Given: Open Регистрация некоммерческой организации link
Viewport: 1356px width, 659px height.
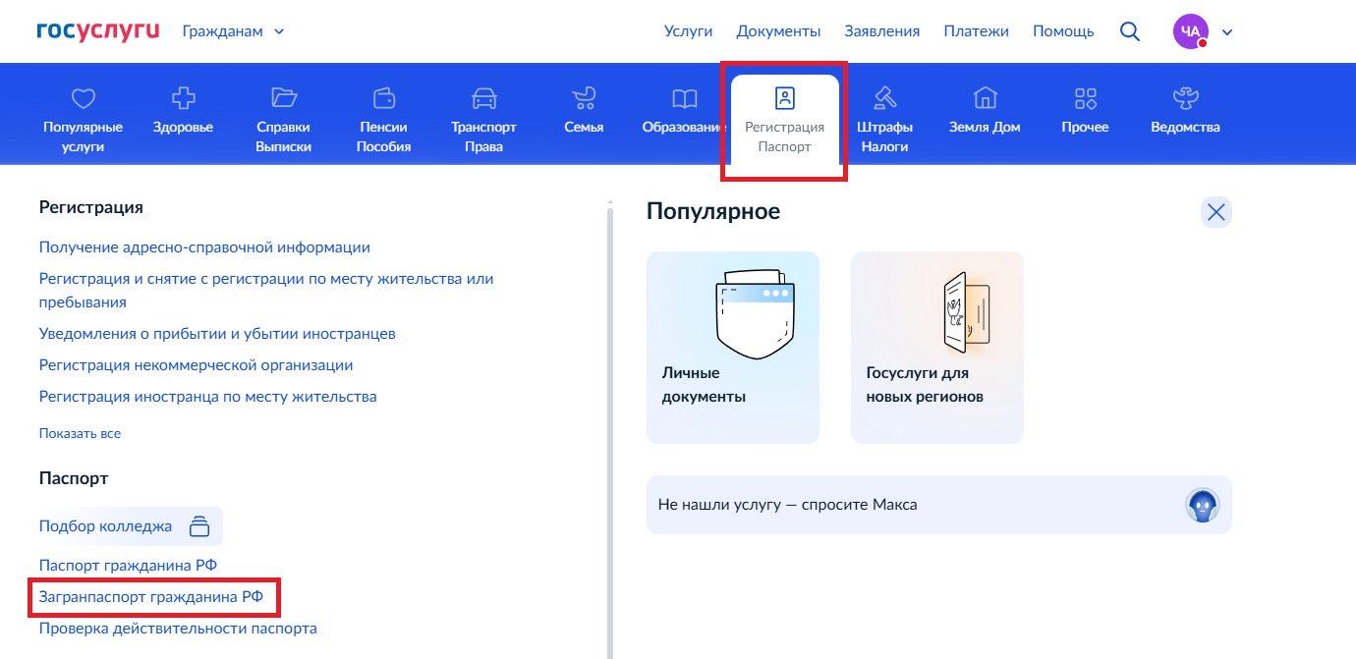Looking at the screenshot, I should click(196, 365).
